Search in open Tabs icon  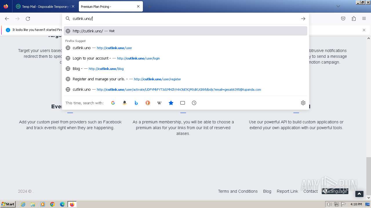[183, 103]
